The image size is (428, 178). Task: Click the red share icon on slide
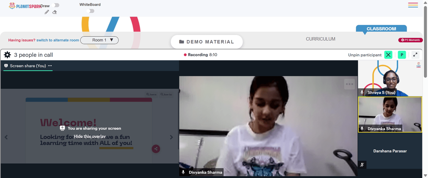[x=156, y=149]
